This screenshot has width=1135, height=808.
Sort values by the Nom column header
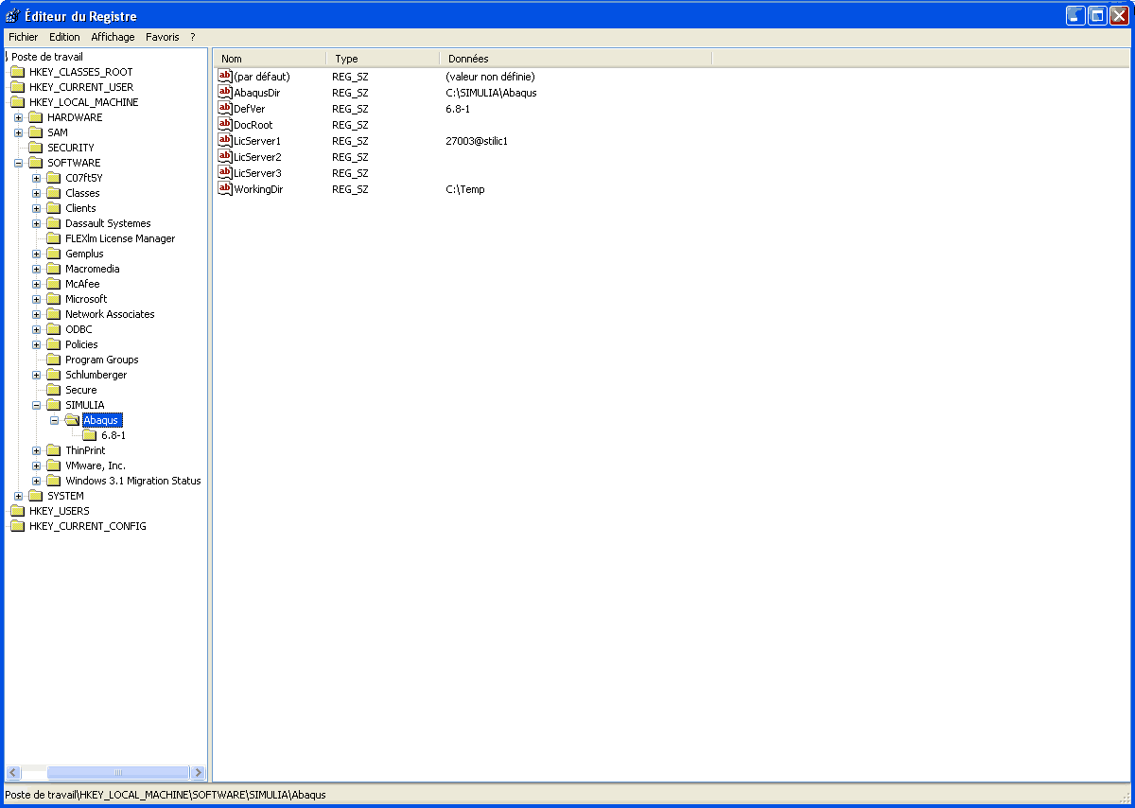pyautogui.click(x=270, y=59)
